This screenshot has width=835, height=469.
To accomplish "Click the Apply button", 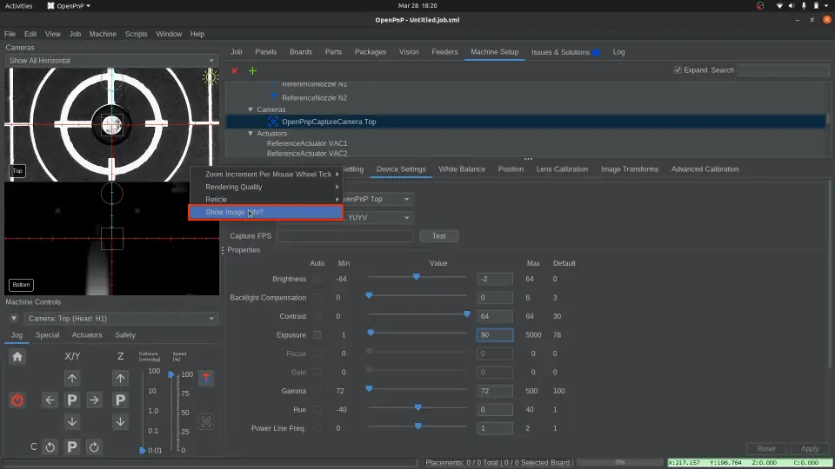I will (810, 449).
